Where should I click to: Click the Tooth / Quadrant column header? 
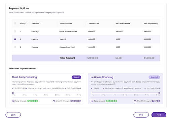66,23
